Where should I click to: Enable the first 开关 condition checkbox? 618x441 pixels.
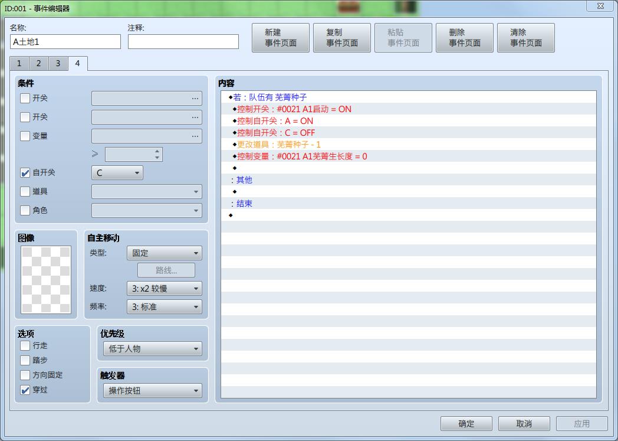point(25,98)
